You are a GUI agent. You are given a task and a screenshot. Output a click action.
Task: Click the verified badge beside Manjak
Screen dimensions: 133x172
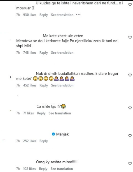click(x=54, y=134)
